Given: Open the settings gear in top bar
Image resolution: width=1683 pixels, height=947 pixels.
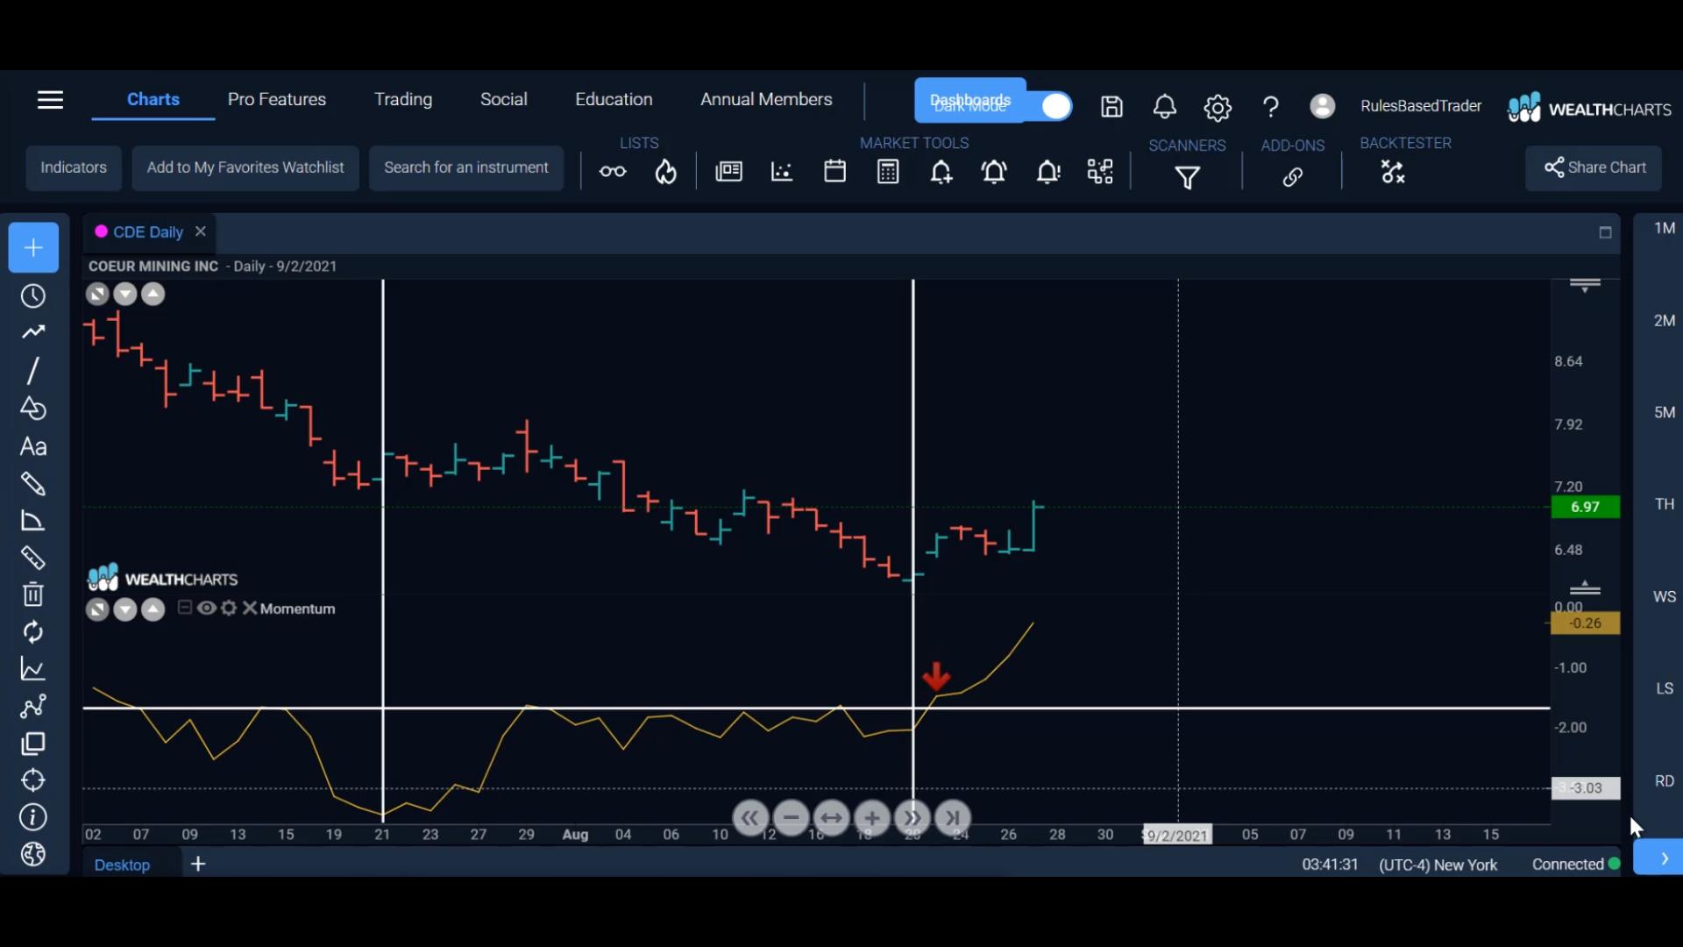Looking at the screenshot, I should click(1218, 108).
